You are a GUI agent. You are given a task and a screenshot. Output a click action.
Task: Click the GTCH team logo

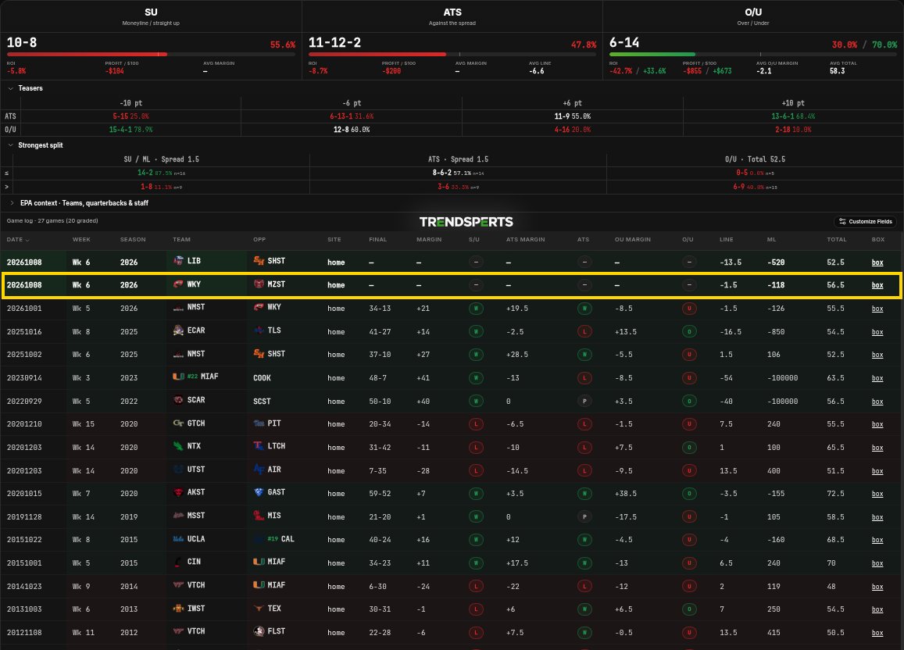click(x=179, y=423)
